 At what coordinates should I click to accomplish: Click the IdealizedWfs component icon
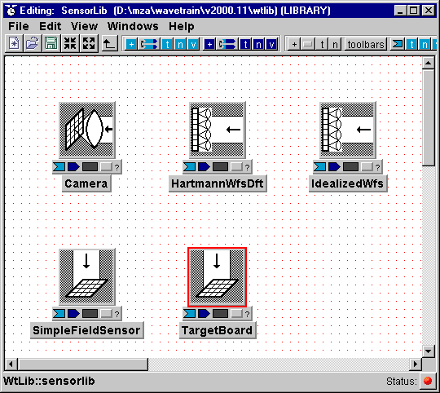coord(348,130)
